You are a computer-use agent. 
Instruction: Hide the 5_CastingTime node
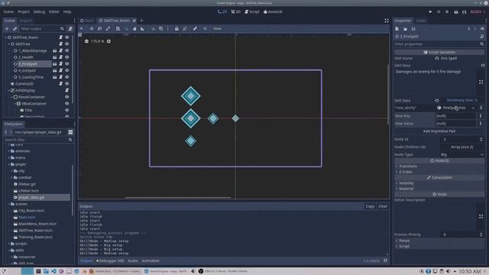(x=66, y=77)
